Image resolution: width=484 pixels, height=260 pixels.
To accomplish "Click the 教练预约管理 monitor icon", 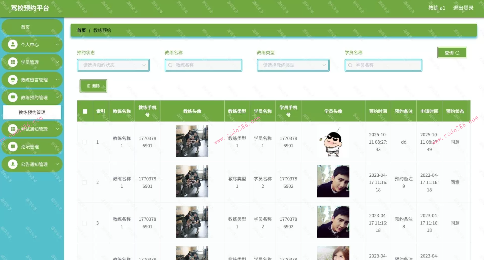I will (x=13, y=97).
